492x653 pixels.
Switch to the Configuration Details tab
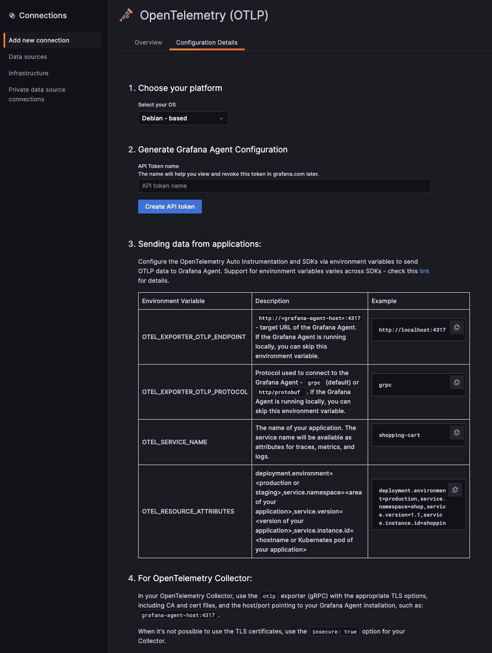(x=207, y=42)
